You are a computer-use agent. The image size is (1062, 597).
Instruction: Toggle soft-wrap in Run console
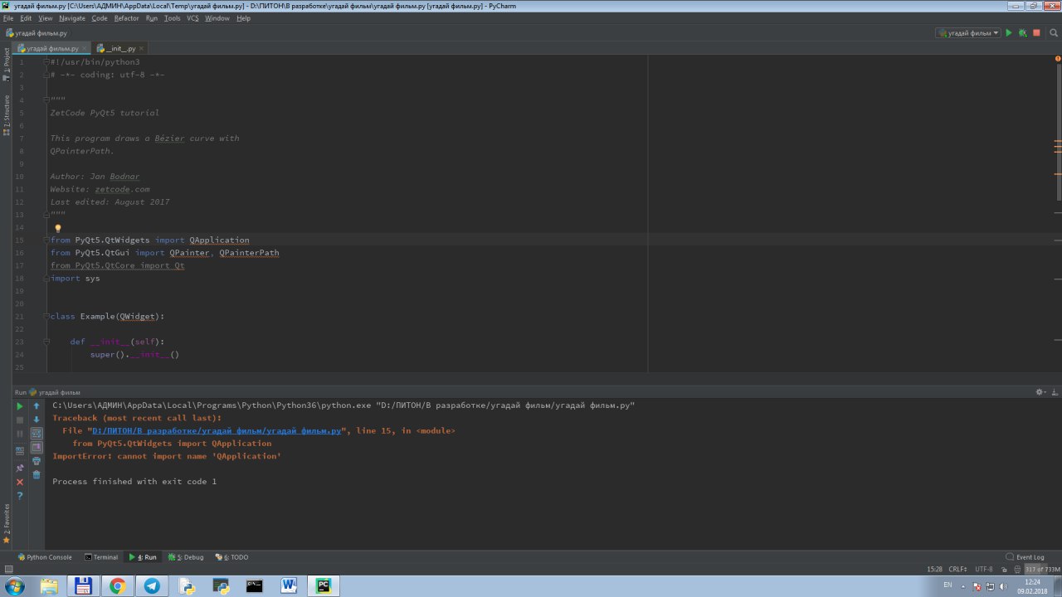[37, 434]
